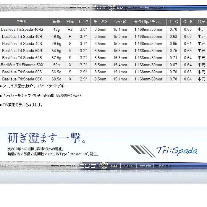This screenshot has height=207, width=207.
Task: Click the チップ径 column header
Action: pyautogui.click(x=100, y=22)
